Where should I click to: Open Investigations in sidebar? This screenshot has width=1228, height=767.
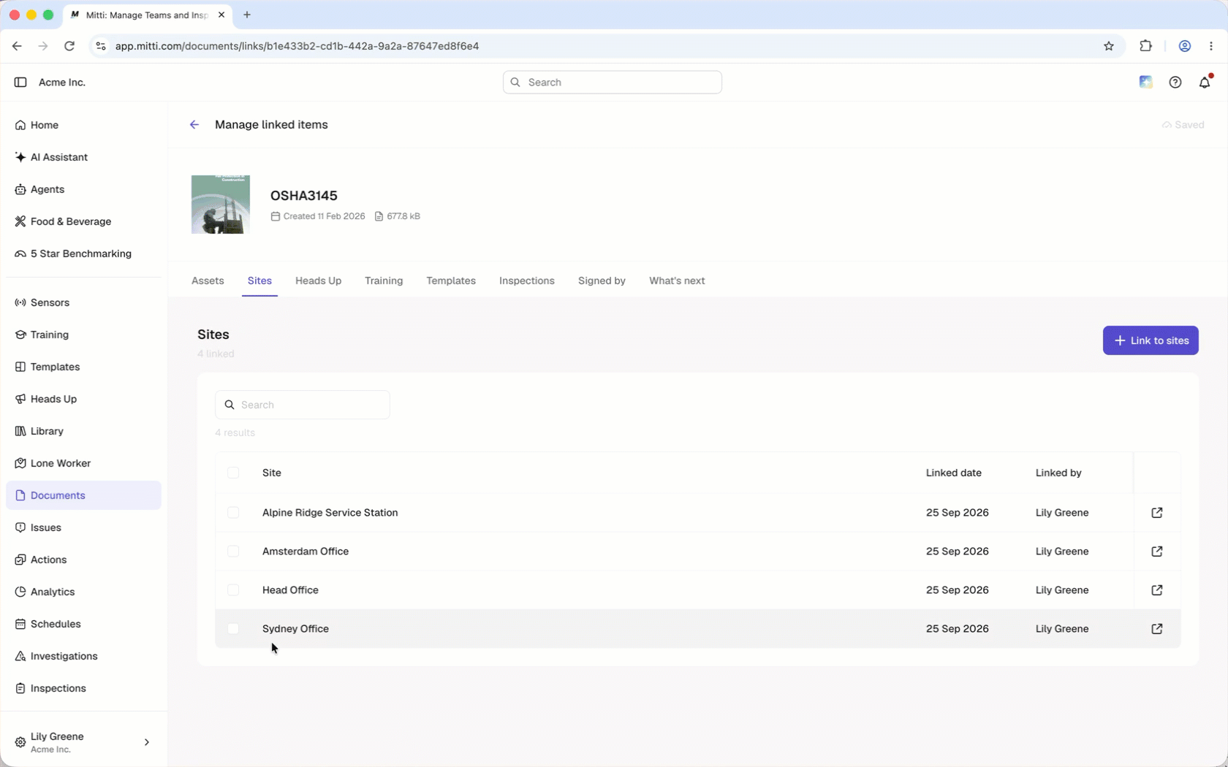[x=83, y=656]
